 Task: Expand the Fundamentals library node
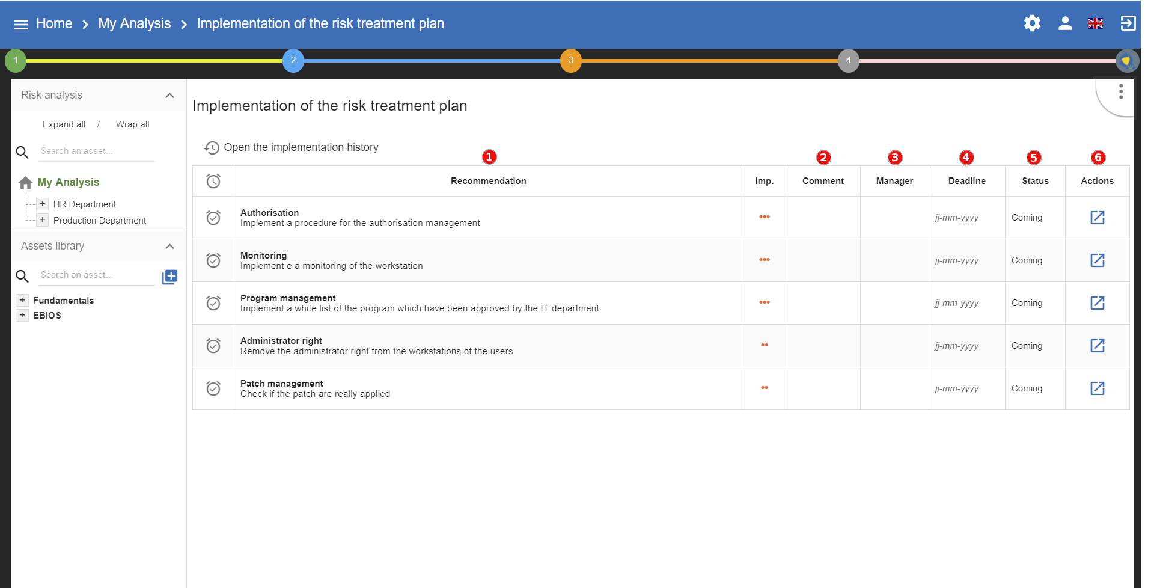pos(22,301)
